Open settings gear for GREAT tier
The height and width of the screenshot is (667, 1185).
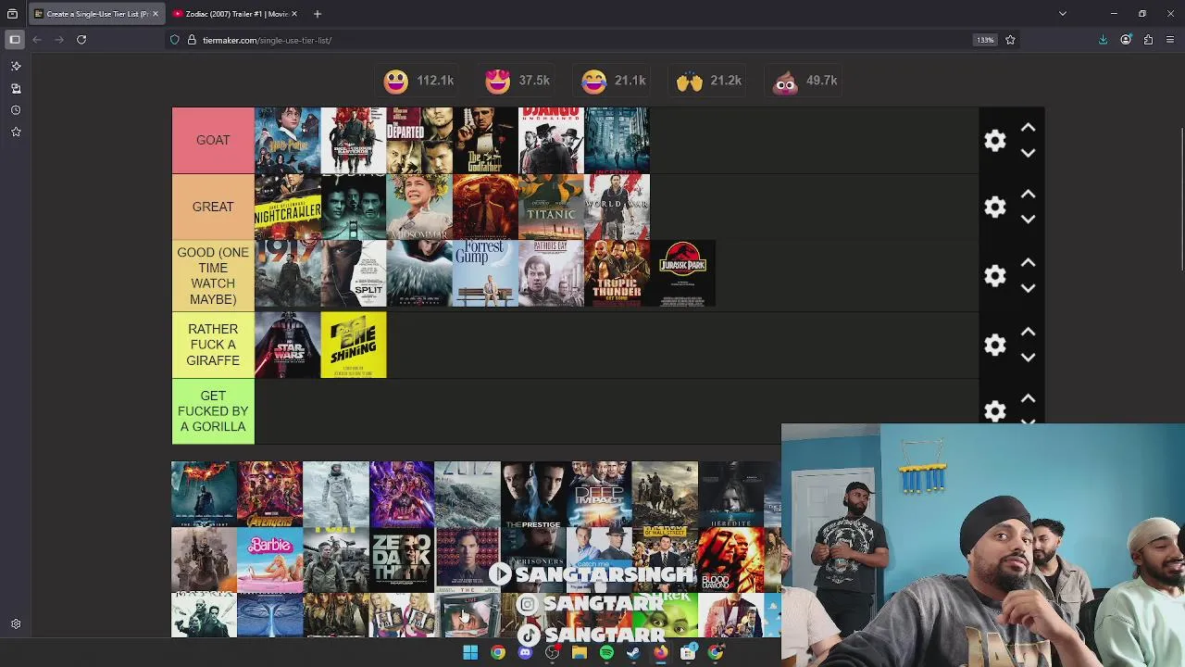point(995,207)
